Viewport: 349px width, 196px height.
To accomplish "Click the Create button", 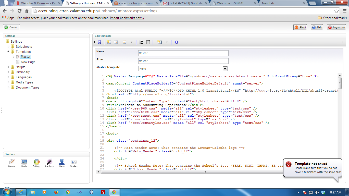I will pyautogui.click(x=11, y=27).
